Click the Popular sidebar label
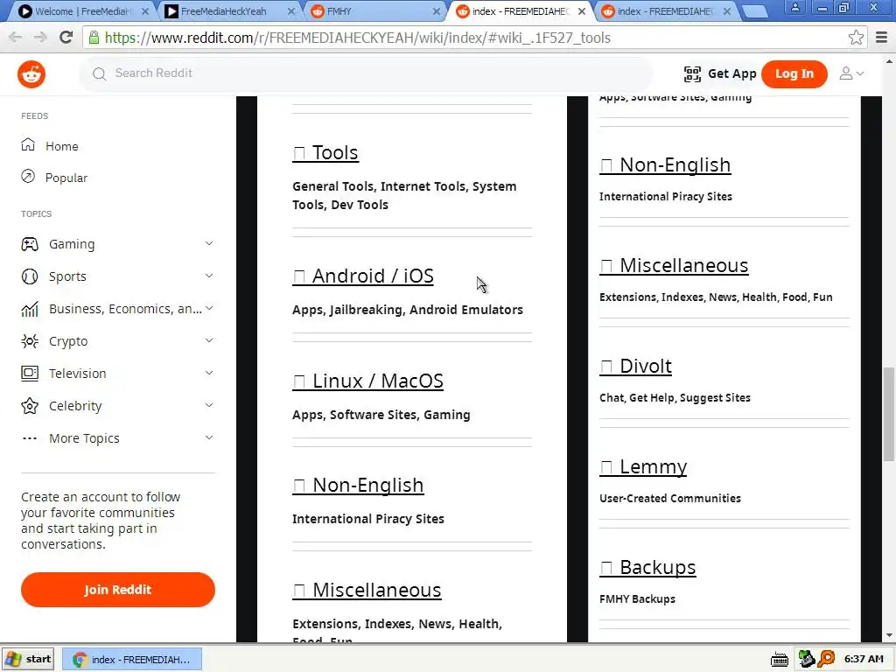The height and width of the screenshot is (672, 896). tap(66, 178)
